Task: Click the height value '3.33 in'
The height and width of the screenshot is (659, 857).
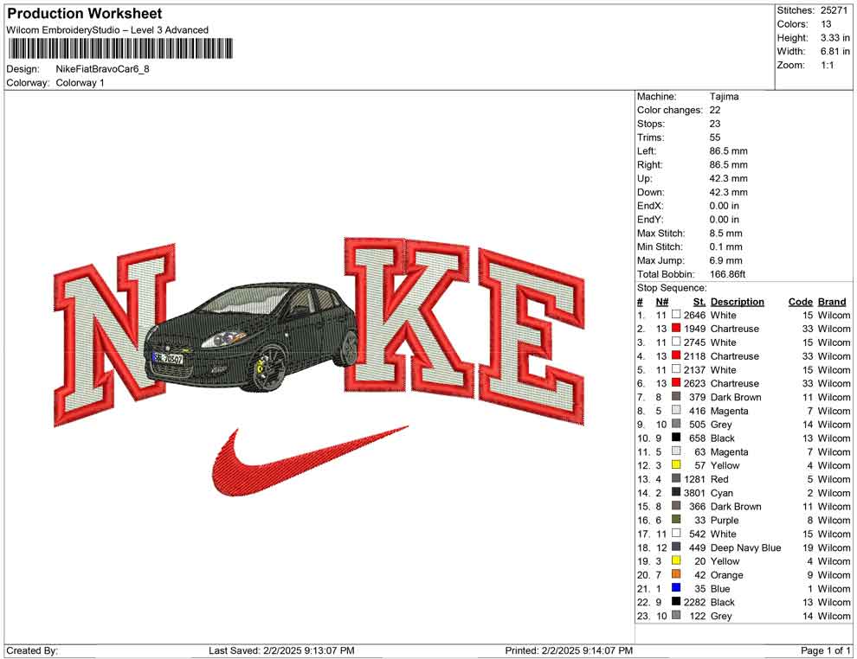Action: point(835,38)
